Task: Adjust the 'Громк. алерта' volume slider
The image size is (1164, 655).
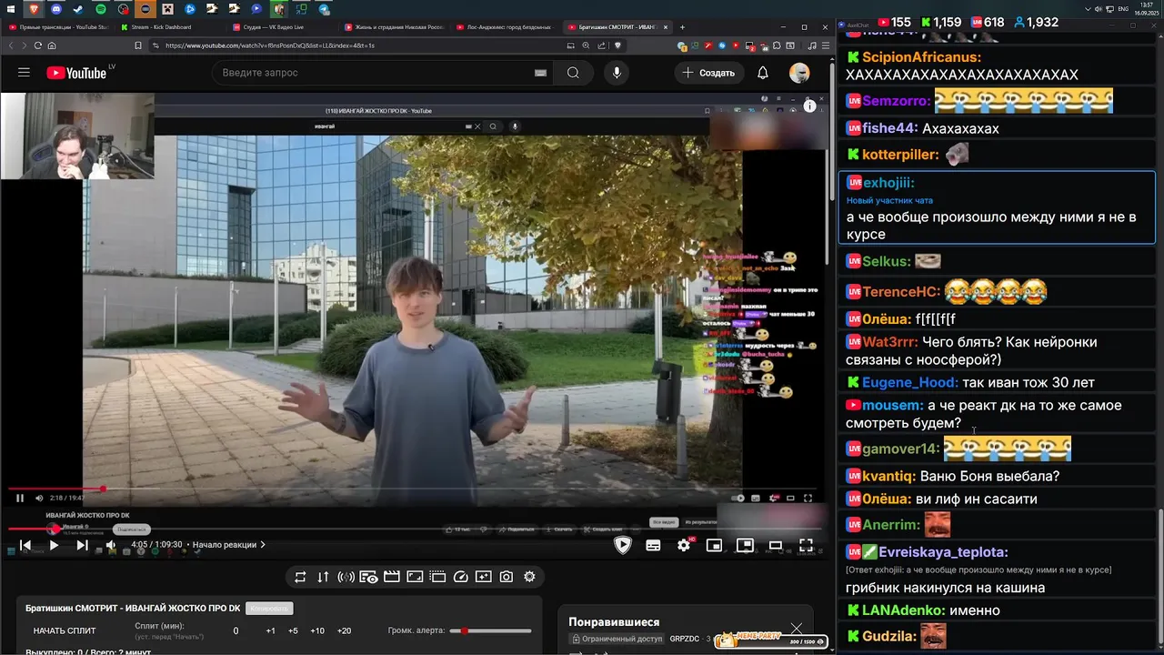Action: (x=491, y=630)
